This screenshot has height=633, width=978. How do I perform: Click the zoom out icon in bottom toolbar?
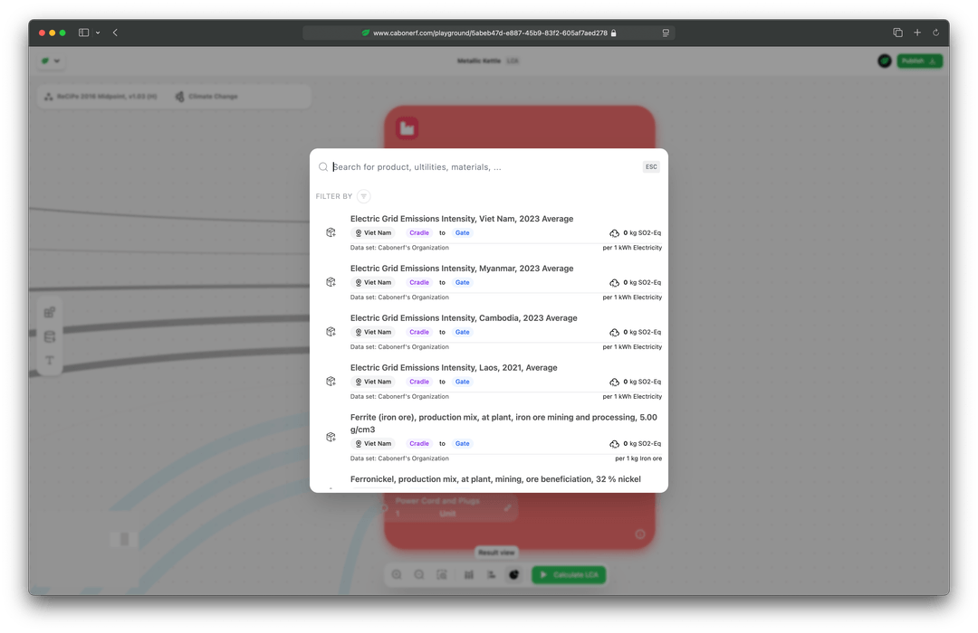(419, 574)
